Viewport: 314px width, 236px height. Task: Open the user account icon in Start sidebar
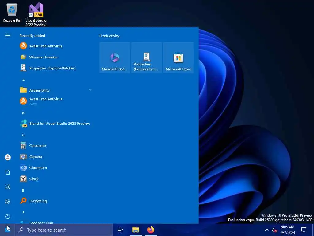[8, 157]
